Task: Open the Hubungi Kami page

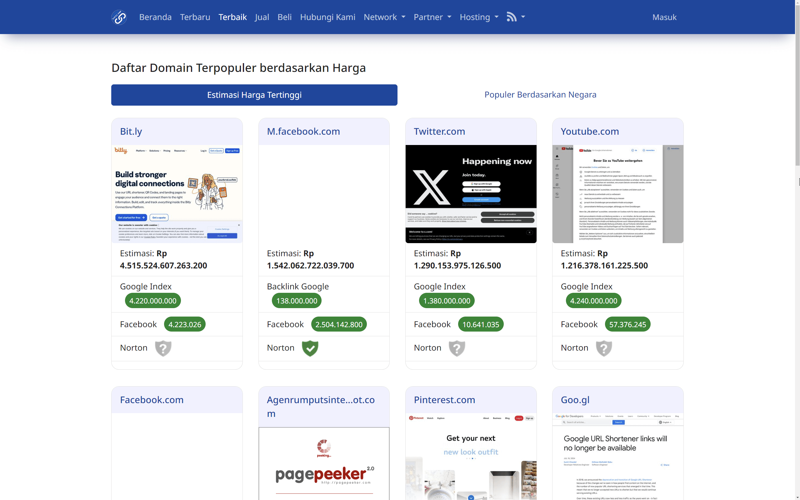Action: [327, 17]
